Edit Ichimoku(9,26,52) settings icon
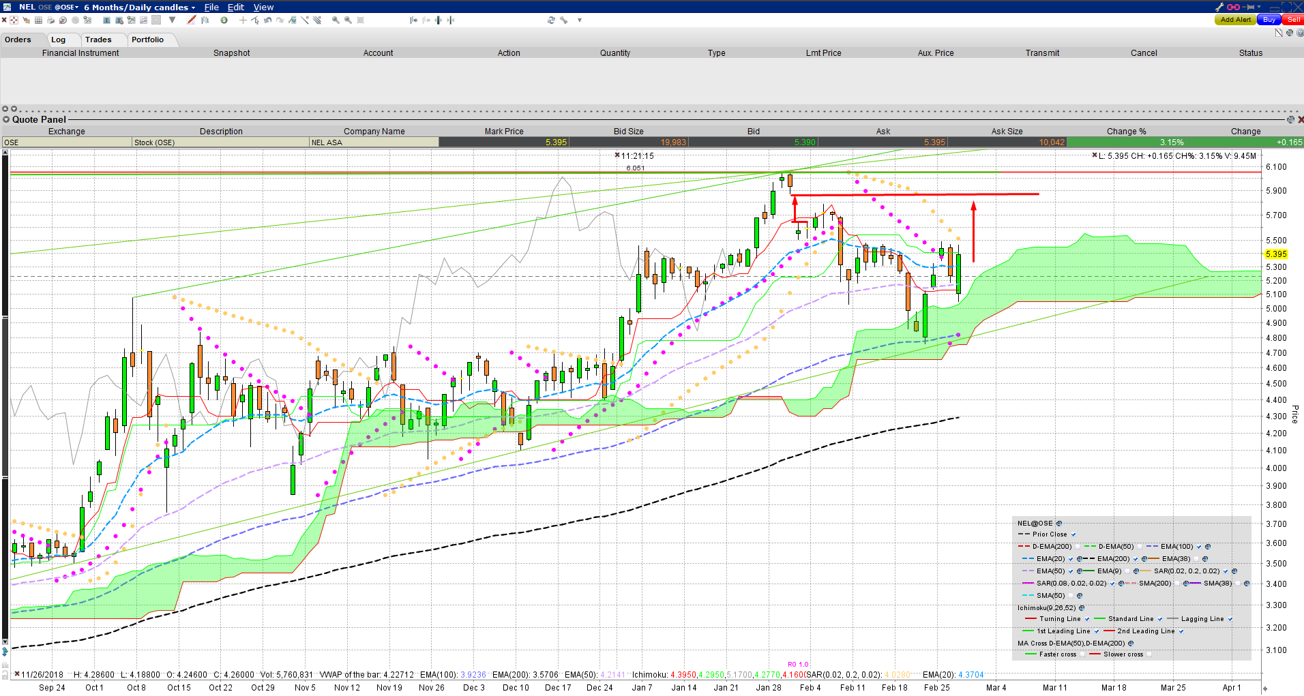This screenshot has width=1304, height=696. (1082, 608)
